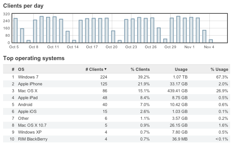Viewport: 234px width, 147px height.
Task: Click the Oct 23 axis label
Action: point(131,47)
